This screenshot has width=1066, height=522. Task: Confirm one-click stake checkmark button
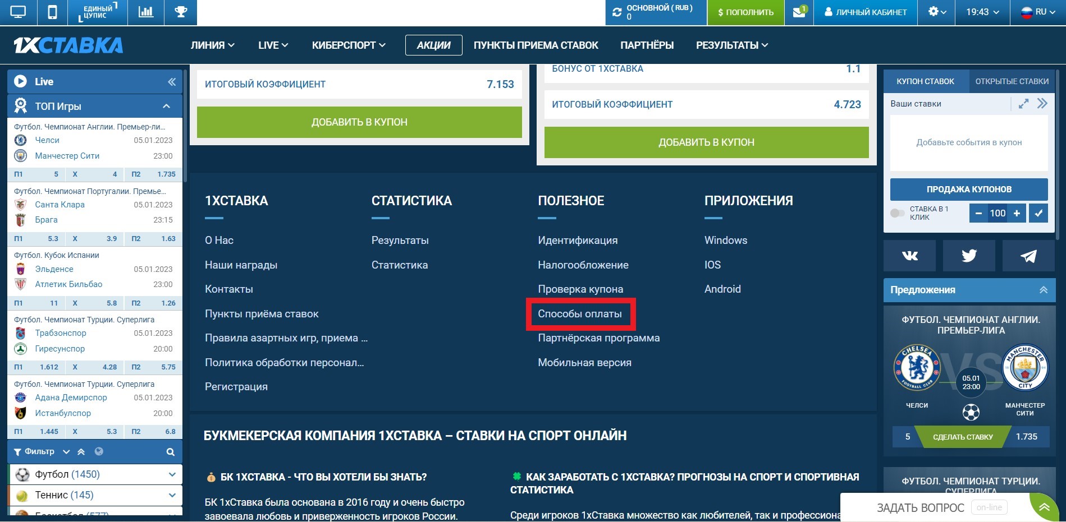(1038, 213)
